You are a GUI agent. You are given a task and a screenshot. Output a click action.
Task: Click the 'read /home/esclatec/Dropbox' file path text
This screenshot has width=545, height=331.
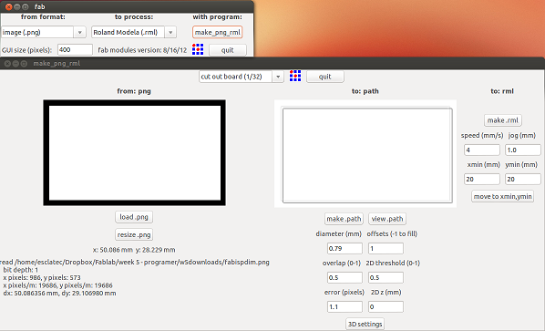(135, 263)
